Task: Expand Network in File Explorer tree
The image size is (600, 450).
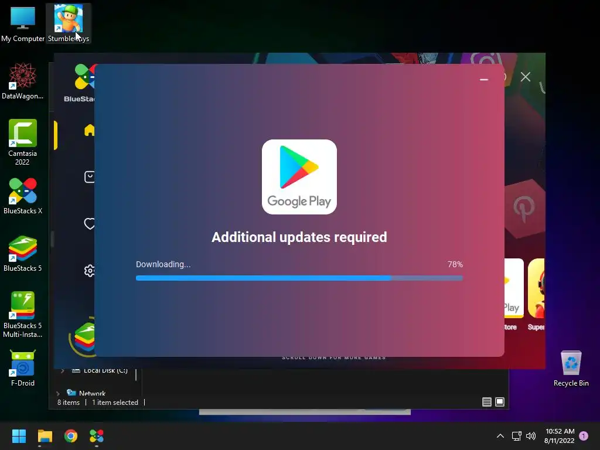Action: pos(58,393)
